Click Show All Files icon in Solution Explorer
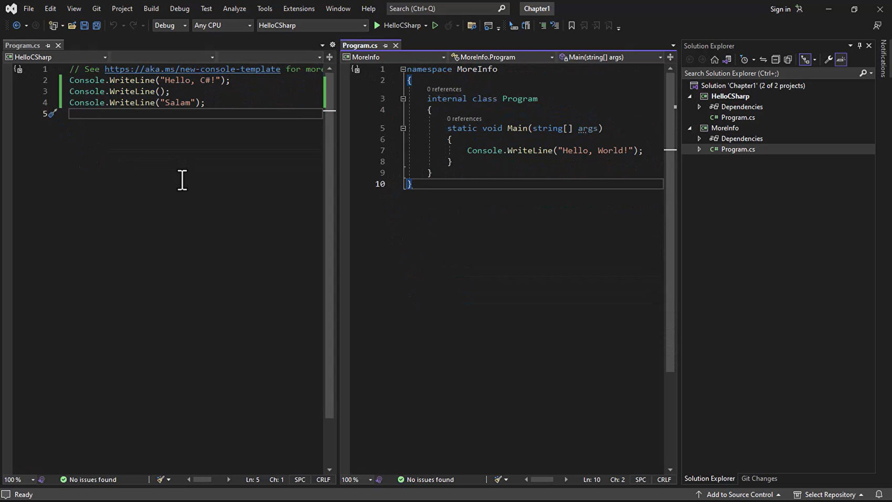 [x=788, y=60]
